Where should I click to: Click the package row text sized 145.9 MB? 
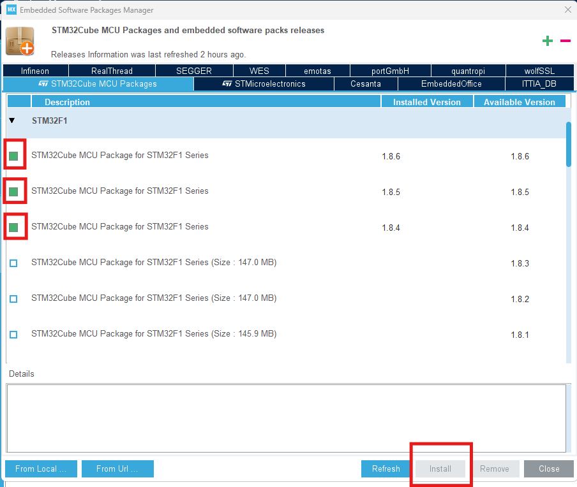pos(154,334)
